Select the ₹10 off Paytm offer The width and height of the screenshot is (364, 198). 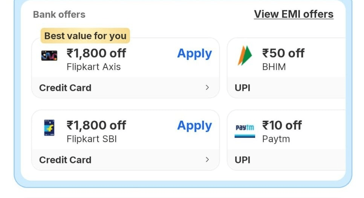tap(282, 125)
